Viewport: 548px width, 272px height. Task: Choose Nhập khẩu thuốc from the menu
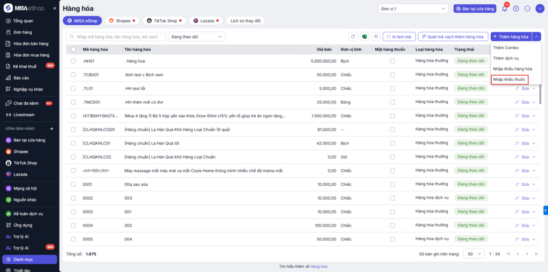click(x=509, y=79)
